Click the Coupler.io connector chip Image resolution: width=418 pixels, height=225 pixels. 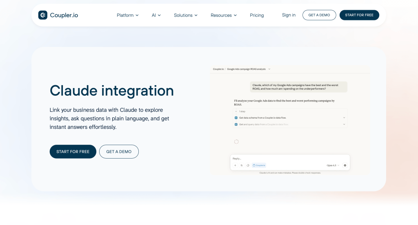[259, 165]
